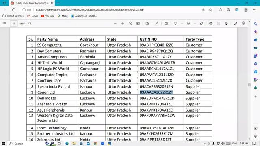Viewport: 260px width, 146px height.
Task: Open browser Collections
Action: 229,10
